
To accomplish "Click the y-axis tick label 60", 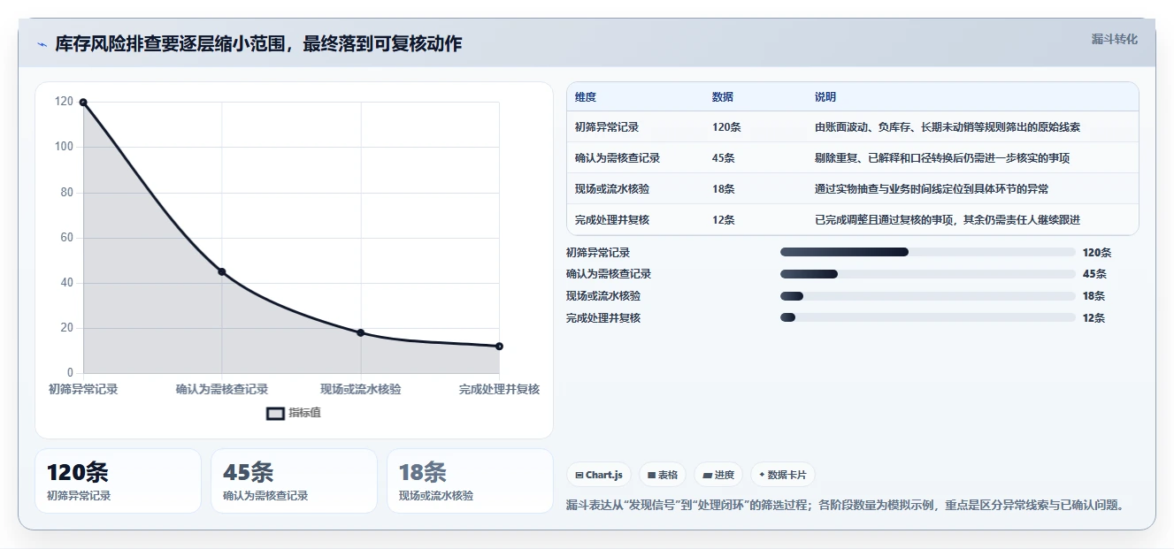I will pyautogui.click(x=67, y=238).
